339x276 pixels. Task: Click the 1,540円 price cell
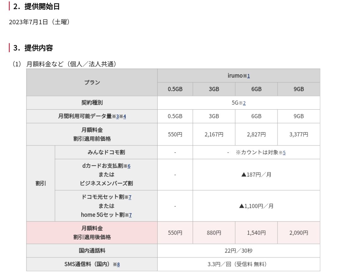click(256, 233)
